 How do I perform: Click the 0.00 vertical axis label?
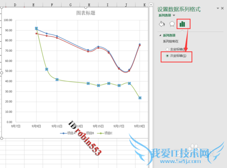[x=10, y=122]
